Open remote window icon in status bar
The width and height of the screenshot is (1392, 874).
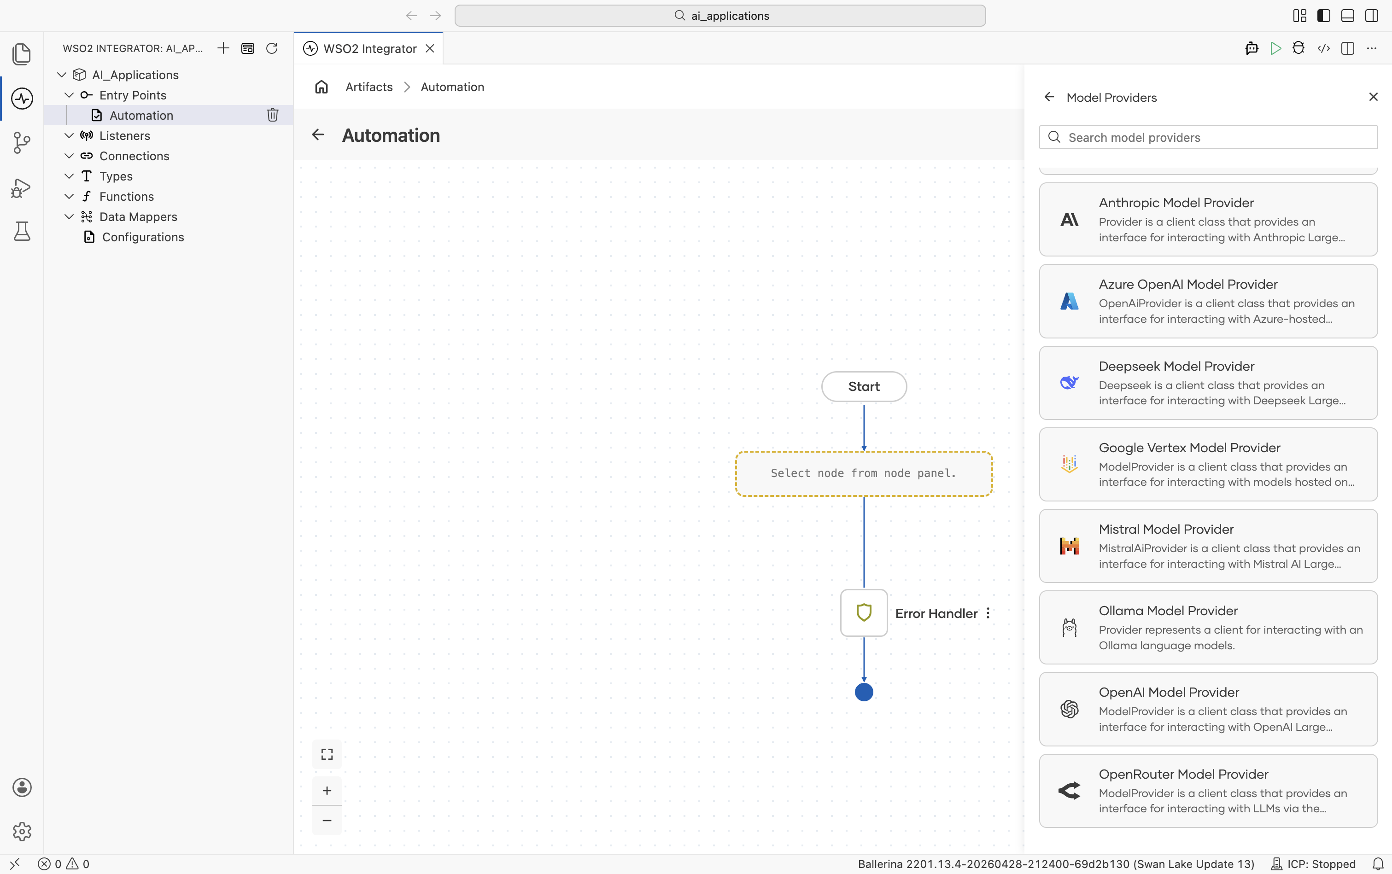[x=15, y=863]
